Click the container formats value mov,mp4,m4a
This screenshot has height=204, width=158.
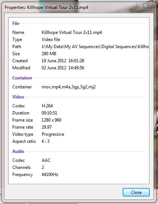click(x=69, y=87)
